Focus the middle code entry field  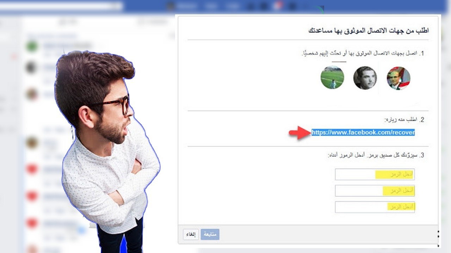pos(375,191)
